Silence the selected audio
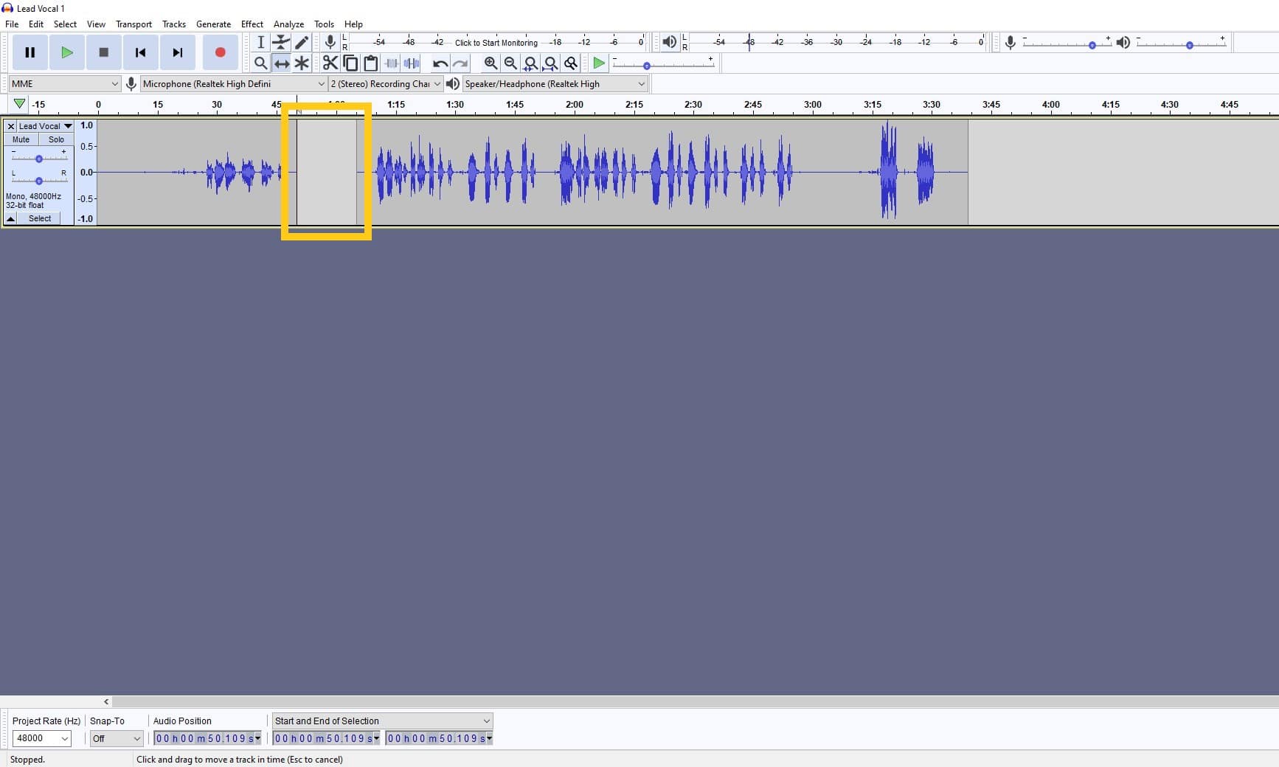Image resolution: width=1279 pixels, height=767 pixels. pyautogui.click(x=412, y=63)
